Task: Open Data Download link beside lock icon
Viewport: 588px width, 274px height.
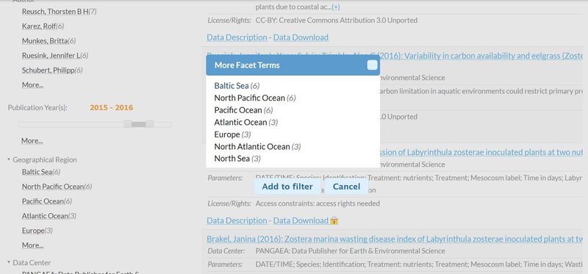Action: [301, 221]
